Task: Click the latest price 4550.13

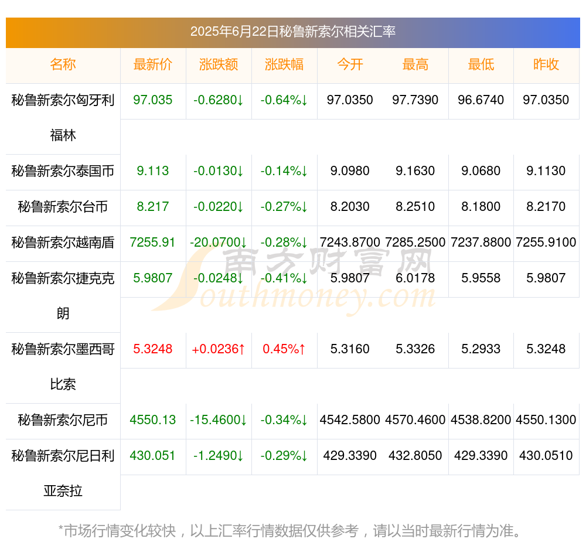Action: (152, 420)
